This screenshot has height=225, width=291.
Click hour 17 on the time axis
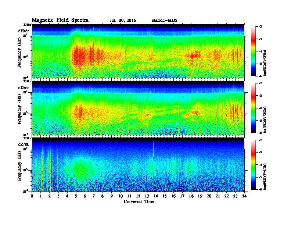pyautogui.click(x=183, y=196)
